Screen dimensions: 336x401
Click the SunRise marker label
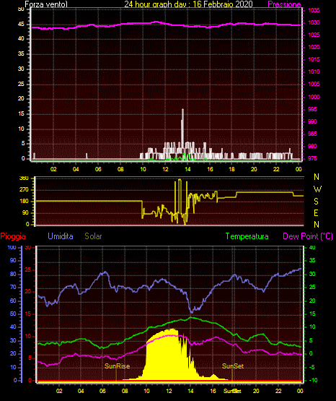[x=117, y=366]
